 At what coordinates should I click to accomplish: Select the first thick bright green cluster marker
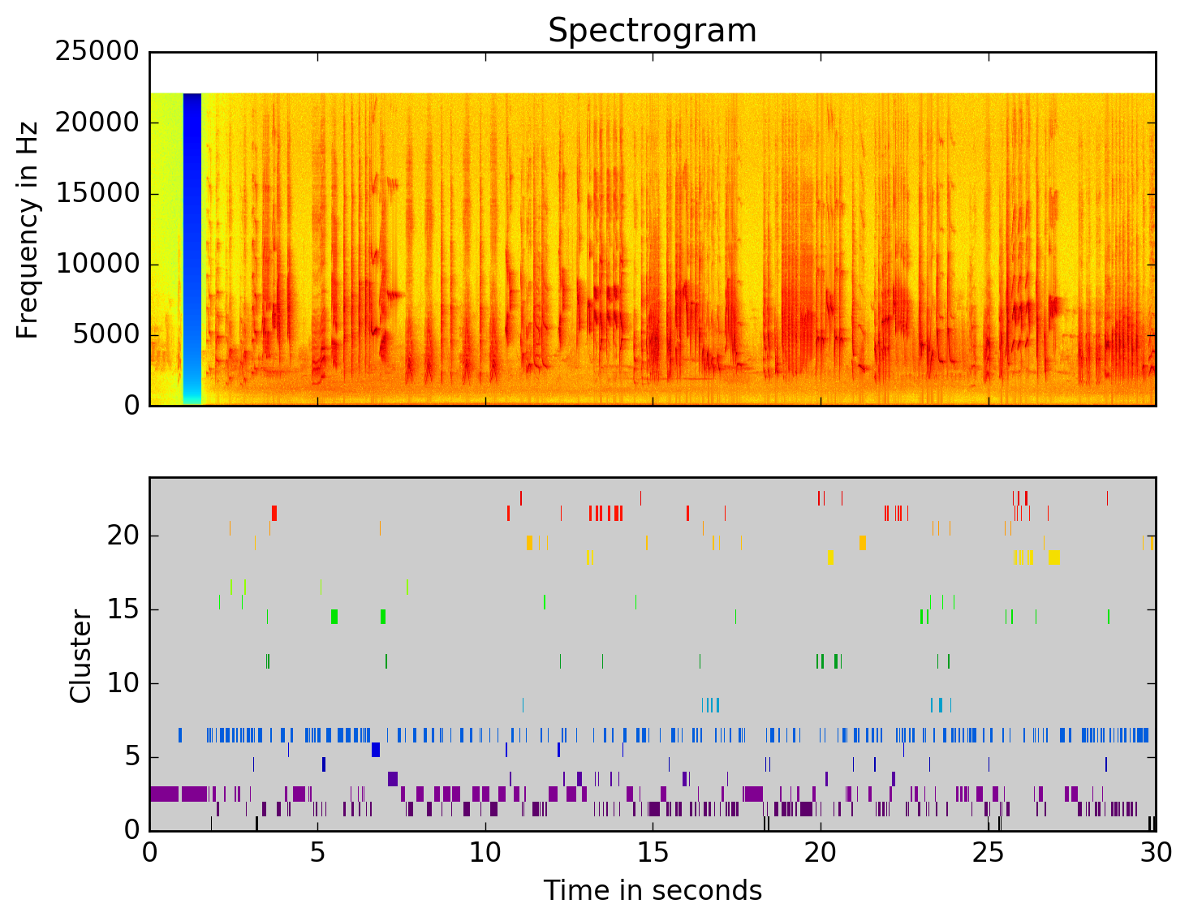334,617
